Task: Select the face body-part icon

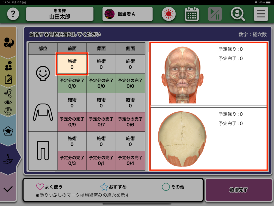Action: click(x=43, y=74)
